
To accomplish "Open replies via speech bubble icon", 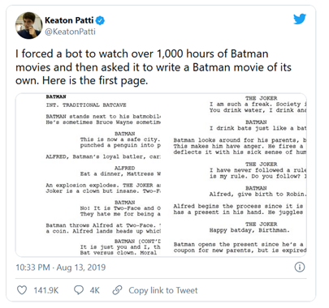I will (x=79, y=290).
